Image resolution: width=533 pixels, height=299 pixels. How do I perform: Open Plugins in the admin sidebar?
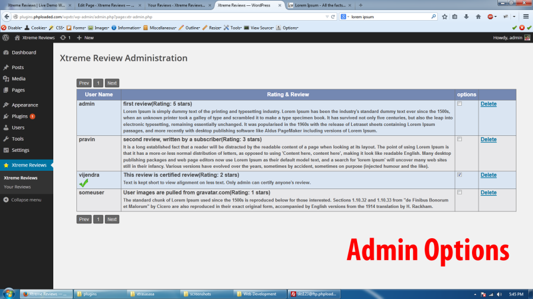coord(20,116)
